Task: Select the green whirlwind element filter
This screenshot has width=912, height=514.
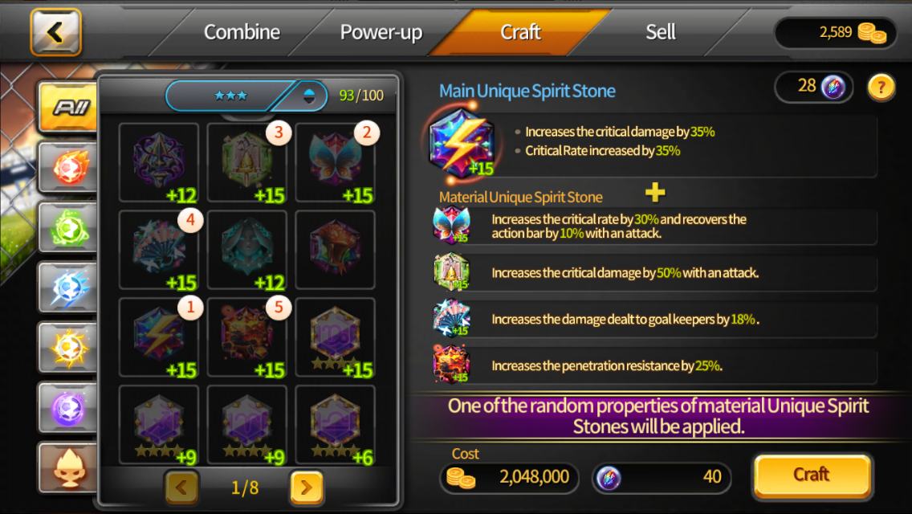Action: (68, 227)
